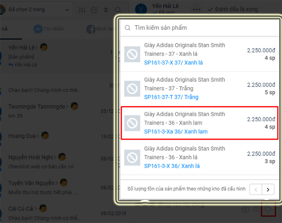Click message preview 'km 39'
The height and width of the screenshot is (223, 282).
(x=16, y=116)
